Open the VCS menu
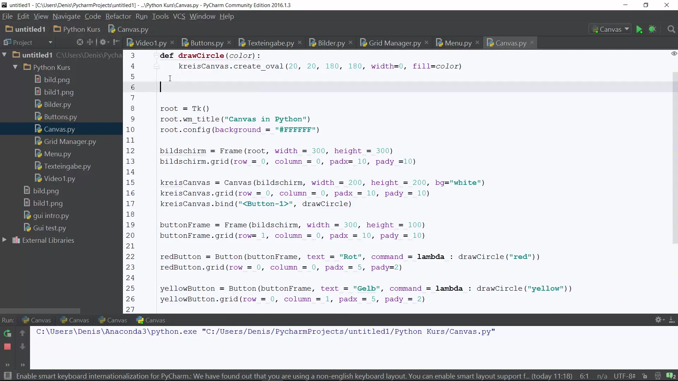 click(179, 16)
